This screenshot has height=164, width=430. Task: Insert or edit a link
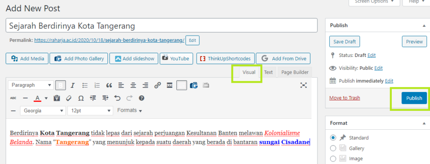157,85
